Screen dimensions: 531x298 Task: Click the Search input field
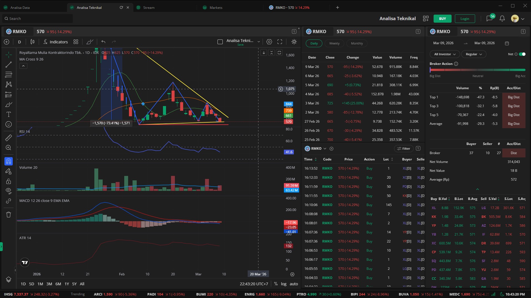coord(37,19)
